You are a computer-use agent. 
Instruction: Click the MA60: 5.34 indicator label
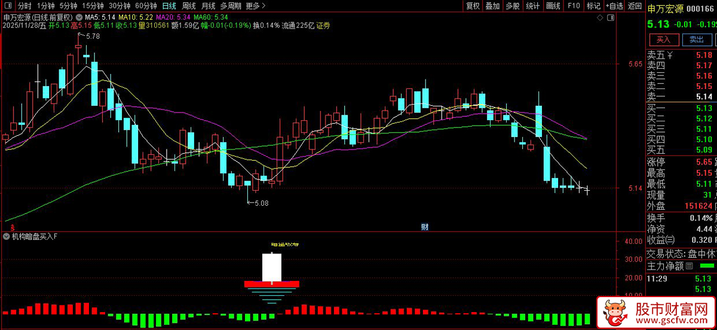[x=212, y=17]
